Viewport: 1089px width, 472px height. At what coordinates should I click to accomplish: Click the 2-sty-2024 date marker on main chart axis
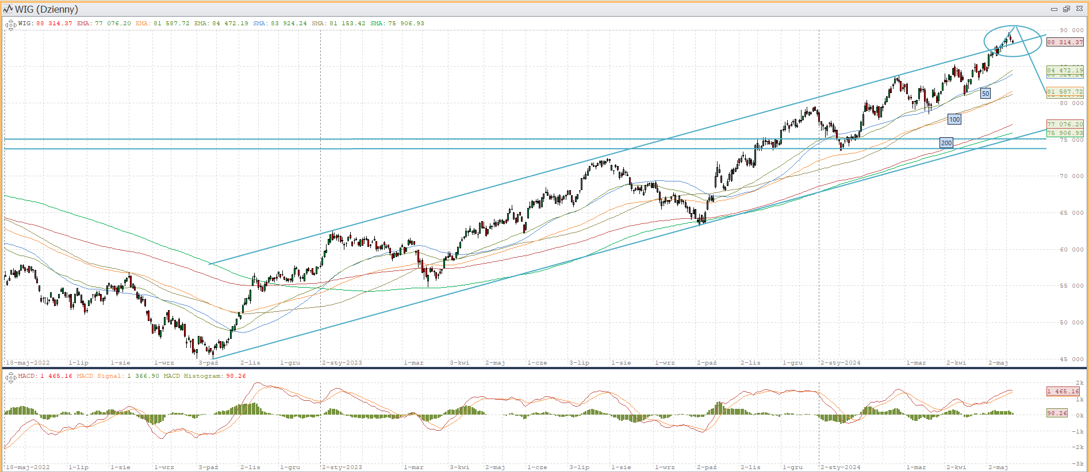click(840, 363)
